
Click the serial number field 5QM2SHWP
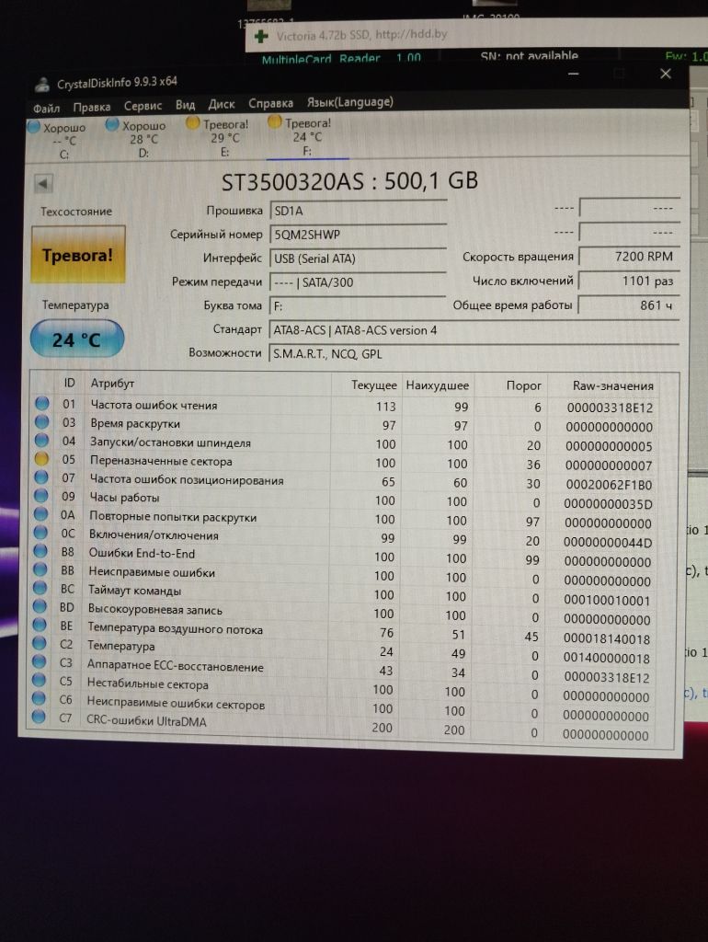pyautogui.click(x=358, y=235)
